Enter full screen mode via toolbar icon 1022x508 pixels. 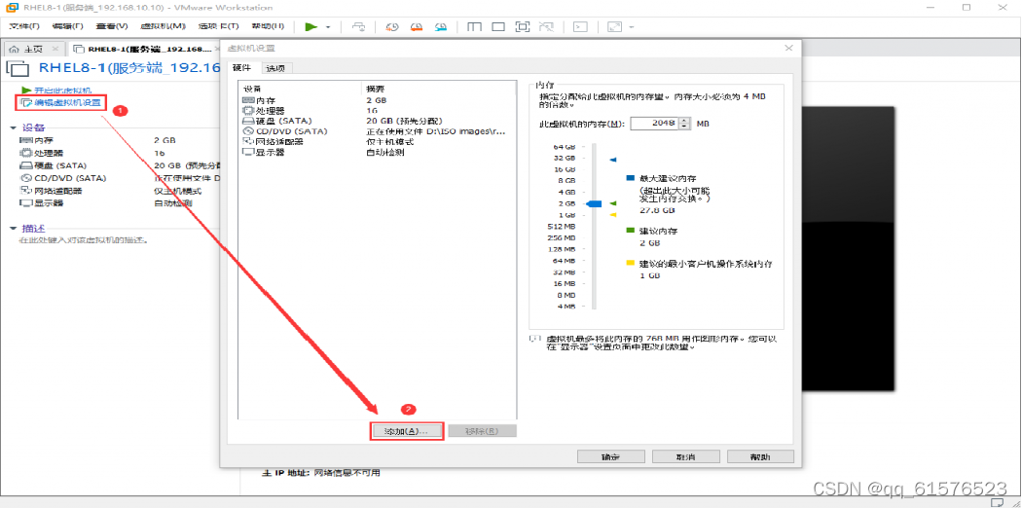click(522, 26)
